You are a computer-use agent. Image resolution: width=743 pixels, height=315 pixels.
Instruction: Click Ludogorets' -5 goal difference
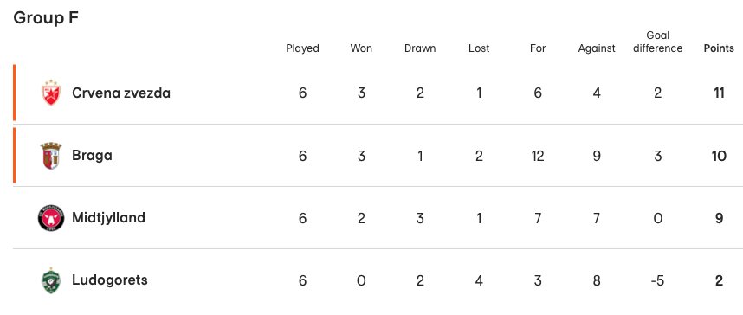pos(657,280)
